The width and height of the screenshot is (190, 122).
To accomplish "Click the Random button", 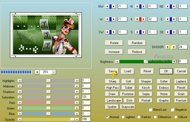I will [x=137, y=43].
